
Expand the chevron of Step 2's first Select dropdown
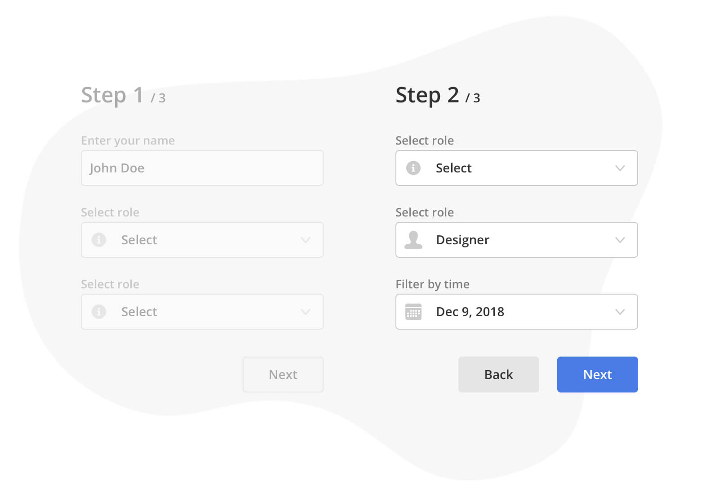pyautogui.click(x=620, y=168)
